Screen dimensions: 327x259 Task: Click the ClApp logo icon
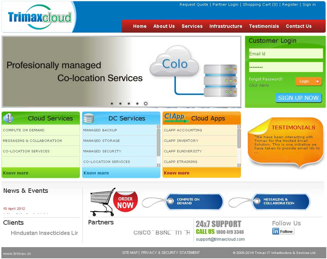coord(175,117)
